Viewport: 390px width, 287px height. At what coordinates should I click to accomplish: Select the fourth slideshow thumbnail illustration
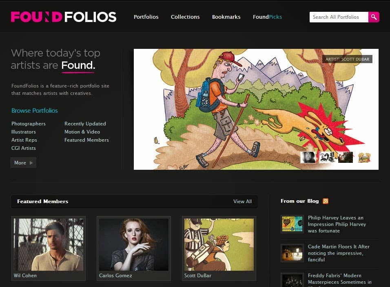364,157
